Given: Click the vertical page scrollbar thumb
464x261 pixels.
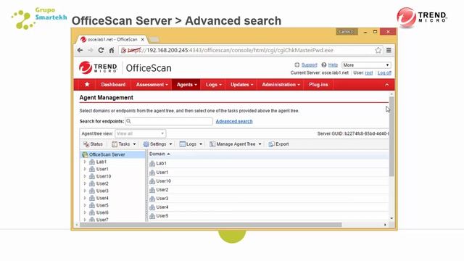Looking at the screenshot, I should click(x=391, y=136).
